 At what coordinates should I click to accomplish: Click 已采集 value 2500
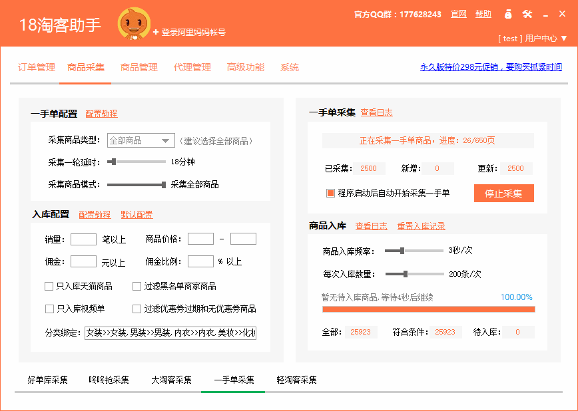point(369,168)
